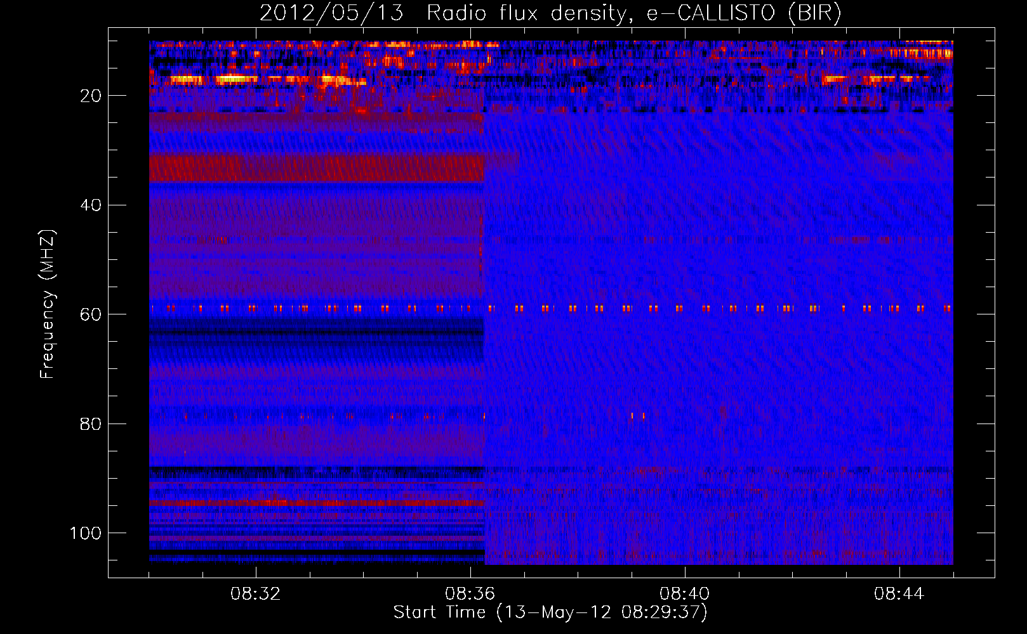Click the 40 frequency tick label
This screenshot has height=634, width=1027.
[x=91, y=205]
